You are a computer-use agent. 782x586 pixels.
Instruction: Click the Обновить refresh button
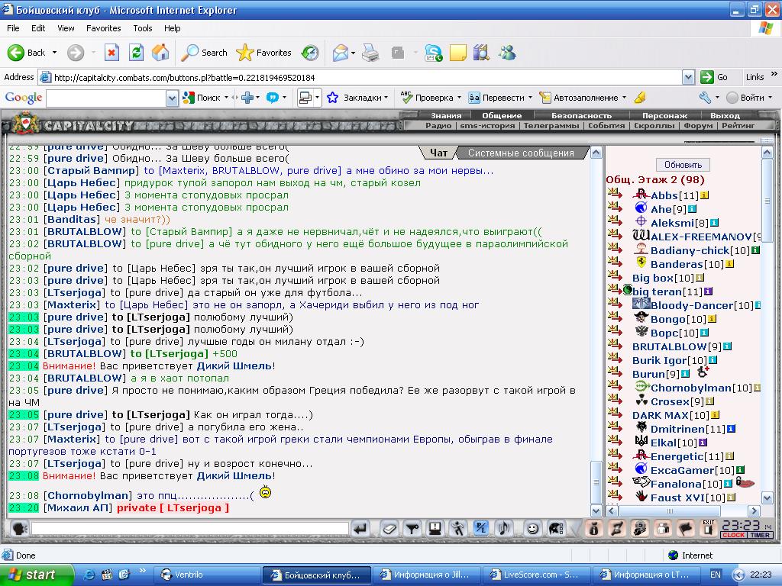pos(683,165)
